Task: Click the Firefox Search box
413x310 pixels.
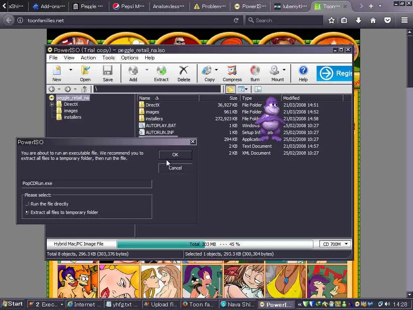Action: pos(284,20)
